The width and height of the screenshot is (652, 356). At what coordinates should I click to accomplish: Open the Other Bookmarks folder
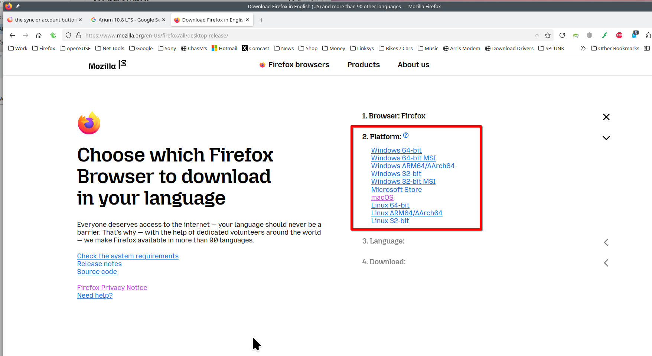[x=615, y=48]
